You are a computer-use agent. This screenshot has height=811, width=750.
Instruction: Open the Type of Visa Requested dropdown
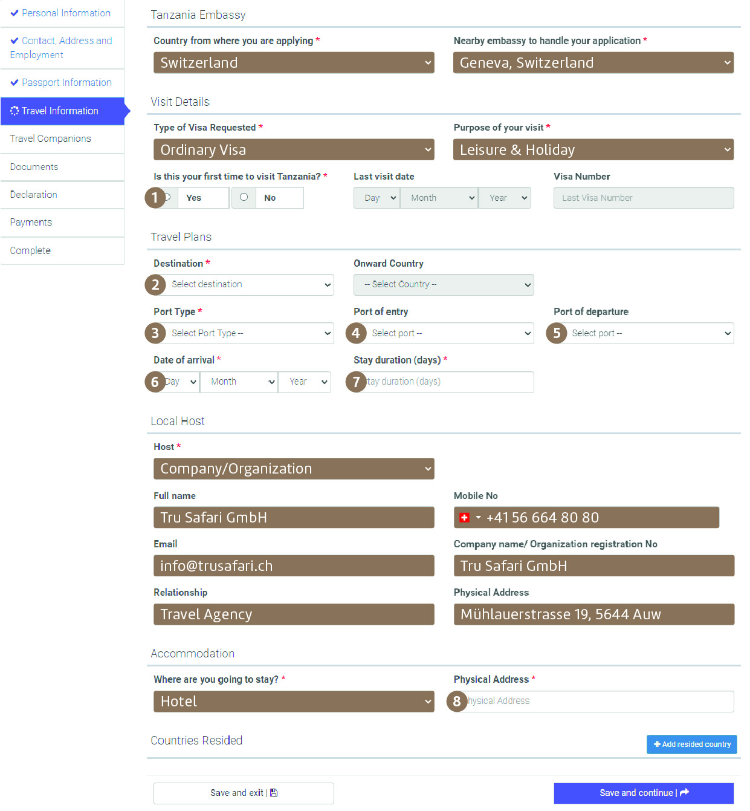point(294,150)
